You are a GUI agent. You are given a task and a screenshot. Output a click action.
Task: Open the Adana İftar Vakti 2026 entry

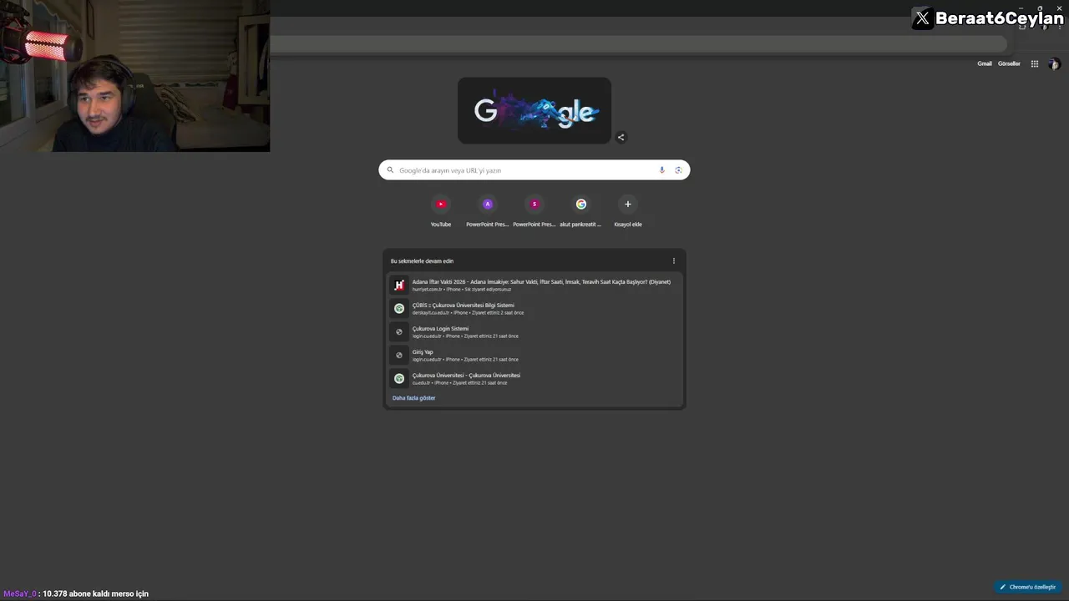pyautogui.click(x=534, y=285)
